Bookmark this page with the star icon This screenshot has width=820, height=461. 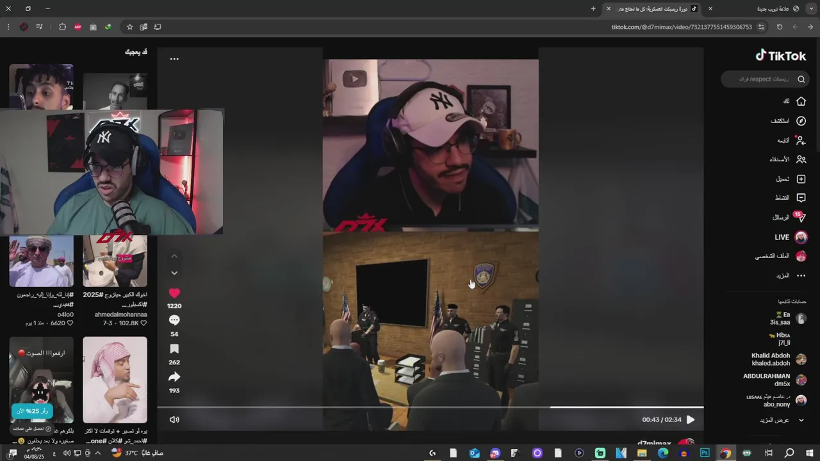[129, 27]
